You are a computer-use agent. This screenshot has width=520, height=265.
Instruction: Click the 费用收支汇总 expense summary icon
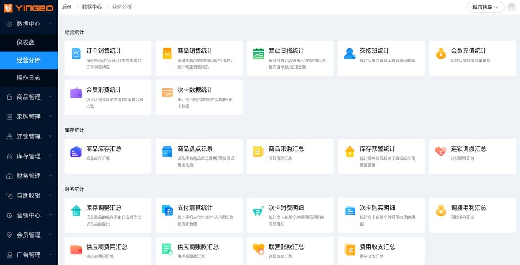pyautogui.click(x=349, y=250)
